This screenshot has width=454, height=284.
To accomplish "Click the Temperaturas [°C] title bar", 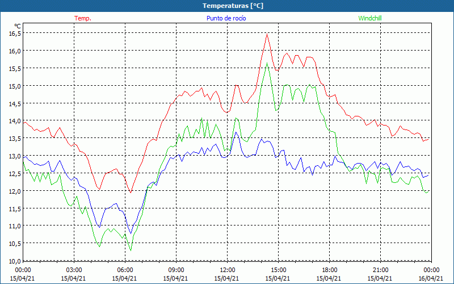I will (227, 6).
